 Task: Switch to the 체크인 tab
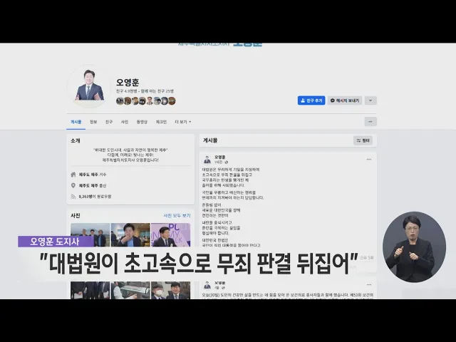[x=161, y=122]
